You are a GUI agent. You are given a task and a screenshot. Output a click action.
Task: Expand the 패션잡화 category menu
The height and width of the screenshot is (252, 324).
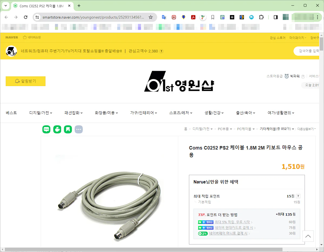(74, 113)
